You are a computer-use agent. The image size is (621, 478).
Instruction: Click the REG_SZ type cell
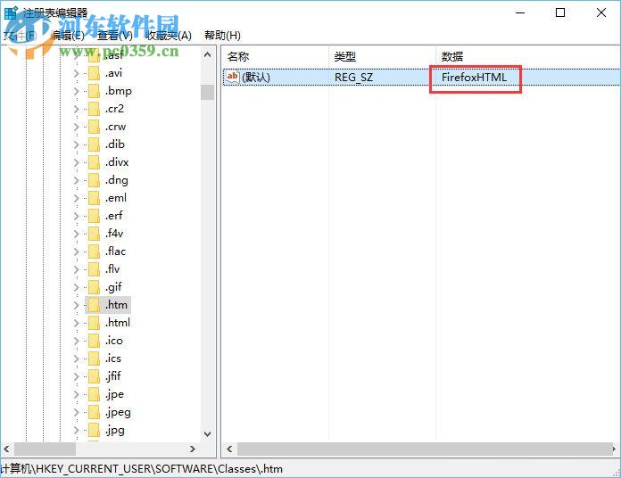353,78
